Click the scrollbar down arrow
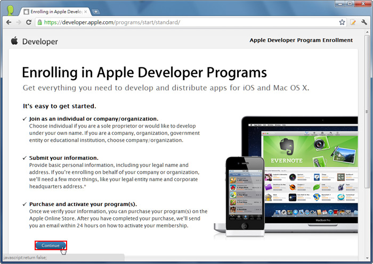The width and height of the screenshot is (373, 264). click(x=367, y=258)
